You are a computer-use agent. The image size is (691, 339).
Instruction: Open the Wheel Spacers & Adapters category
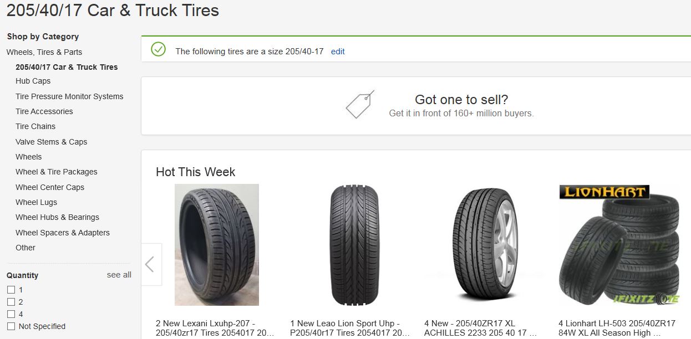63,233
